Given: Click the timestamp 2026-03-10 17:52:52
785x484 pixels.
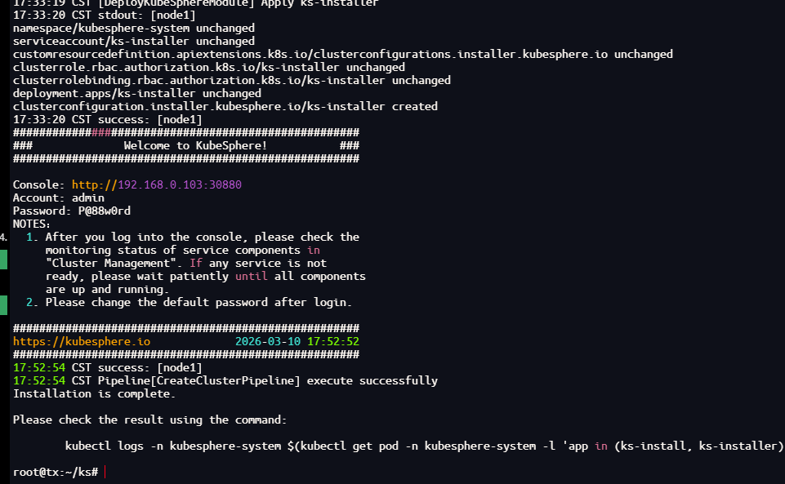Looking at the screenshot, I should pos(297,341).
